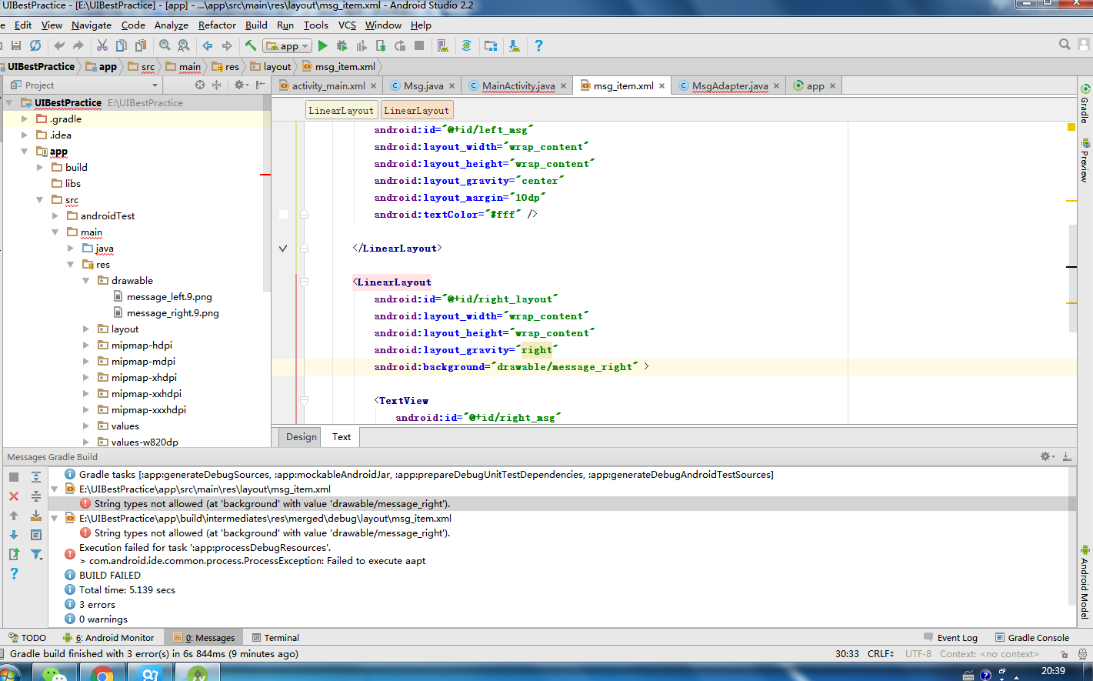Open the VCS menu

347,25
